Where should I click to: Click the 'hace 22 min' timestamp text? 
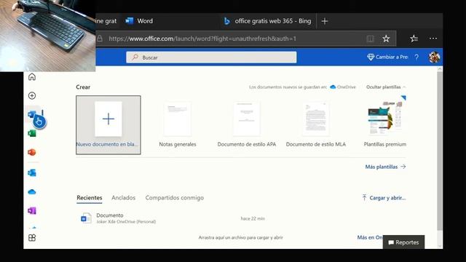pyautogui.click(x=253, y=218)
